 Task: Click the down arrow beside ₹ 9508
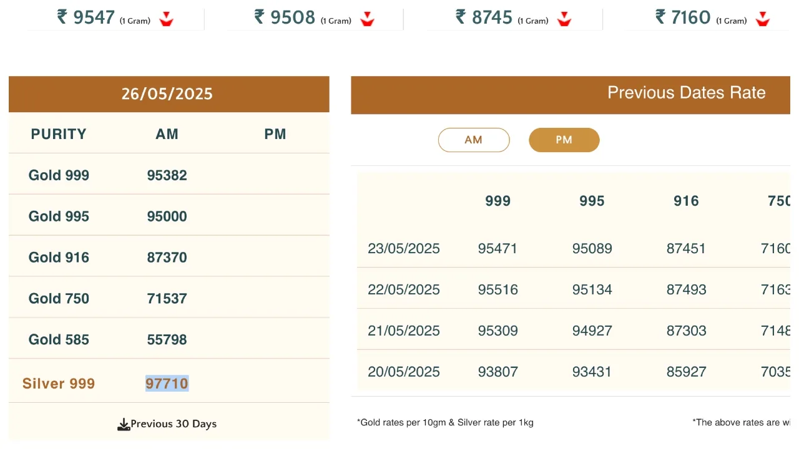coord(367,19)
